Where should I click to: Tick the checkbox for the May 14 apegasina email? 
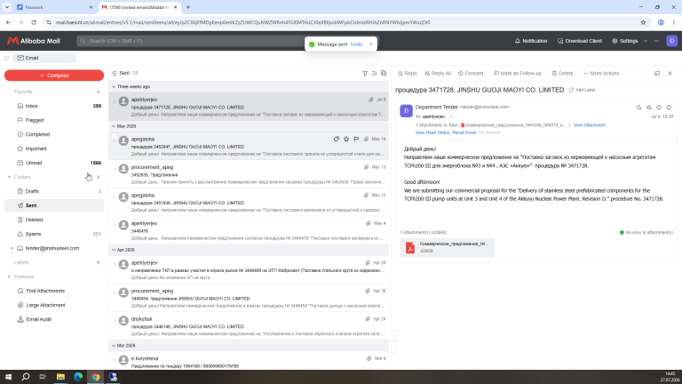click(x=114, y=136)
